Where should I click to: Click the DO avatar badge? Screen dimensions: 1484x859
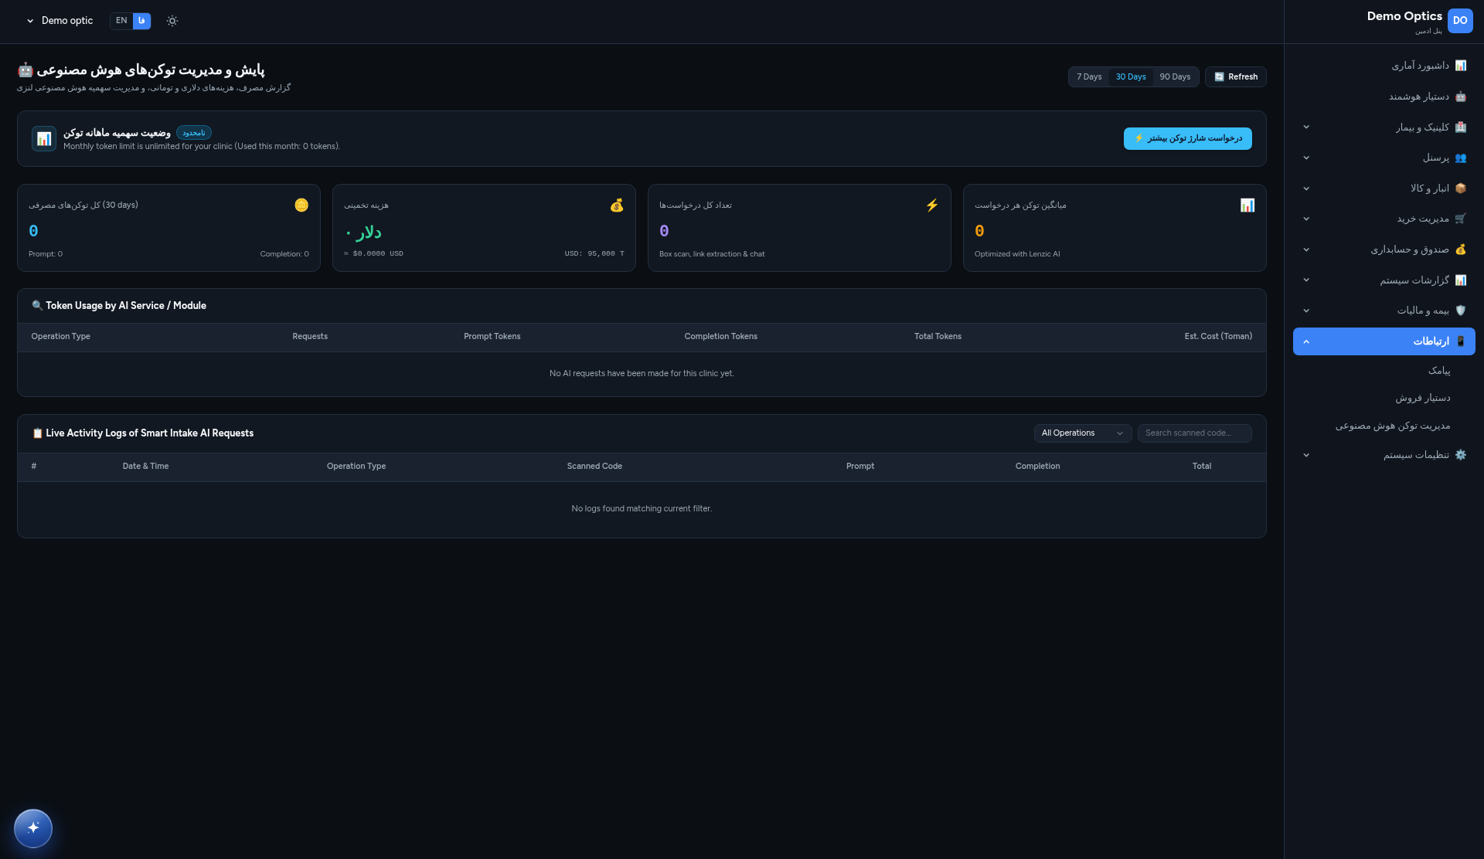(1460, 21)
